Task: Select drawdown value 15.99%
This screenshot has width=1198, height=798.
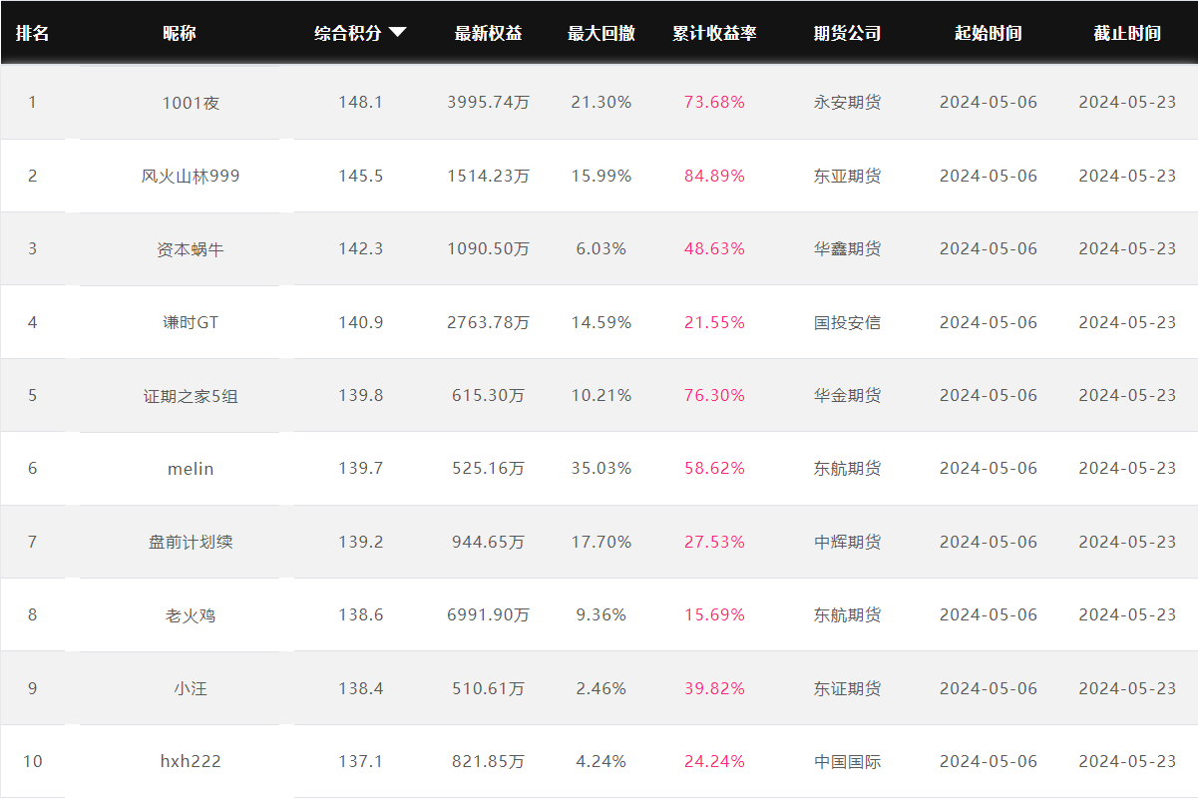Action: coord(601,176)
